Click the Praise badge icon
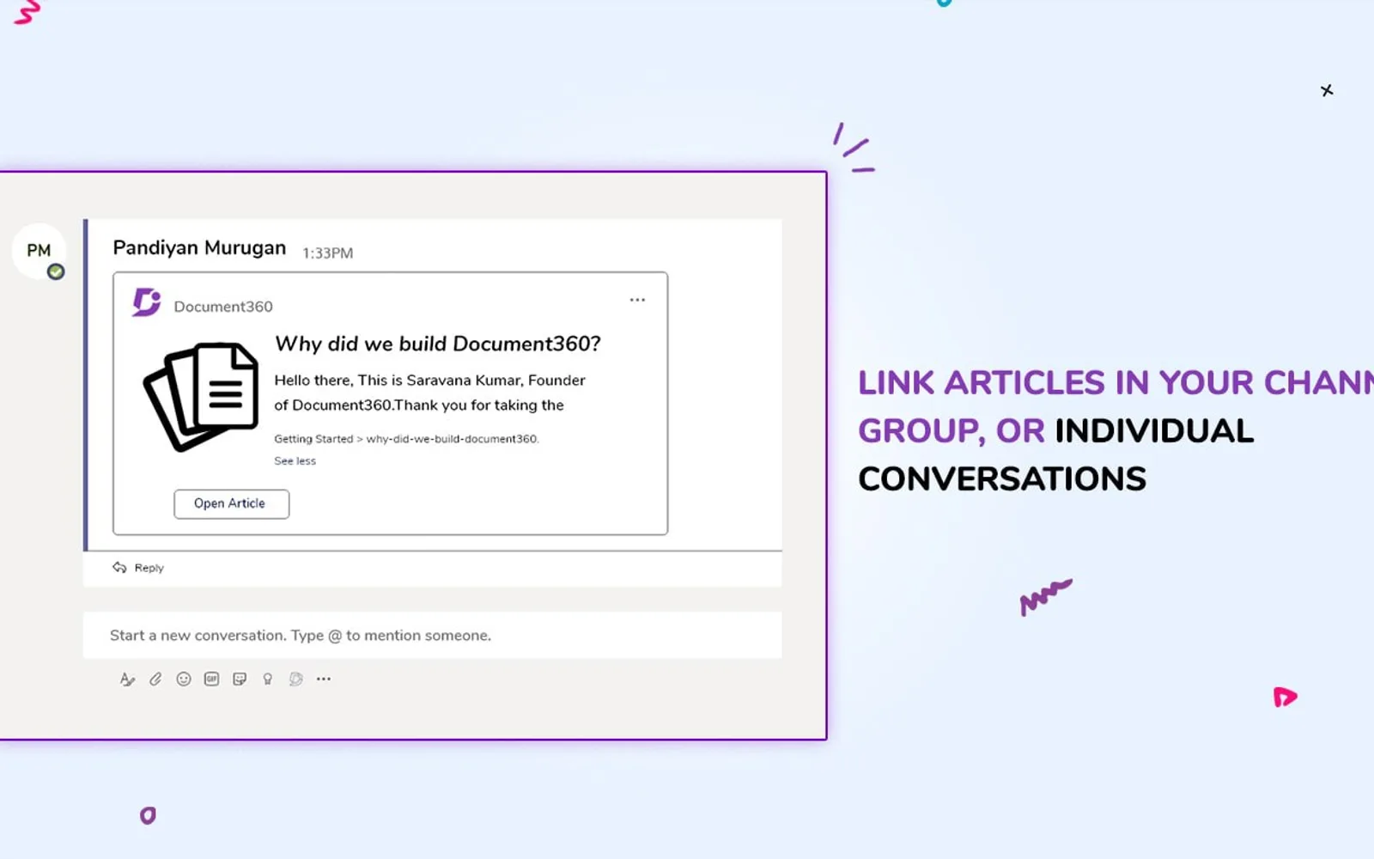 268,679
